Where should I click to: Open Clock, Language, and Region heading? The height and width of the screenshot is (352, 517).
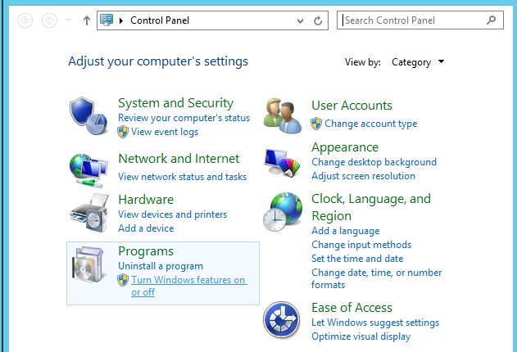point(371,207)
